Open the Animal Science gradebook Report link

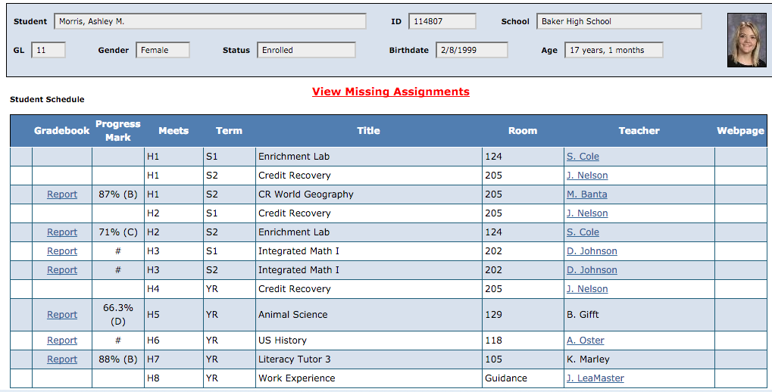click(x=62, y=315)
